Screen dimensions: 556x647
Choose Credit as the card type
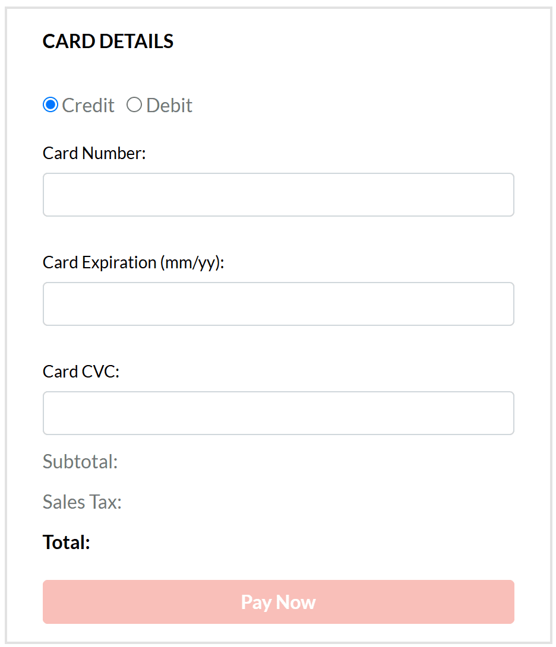coord(50,105)
